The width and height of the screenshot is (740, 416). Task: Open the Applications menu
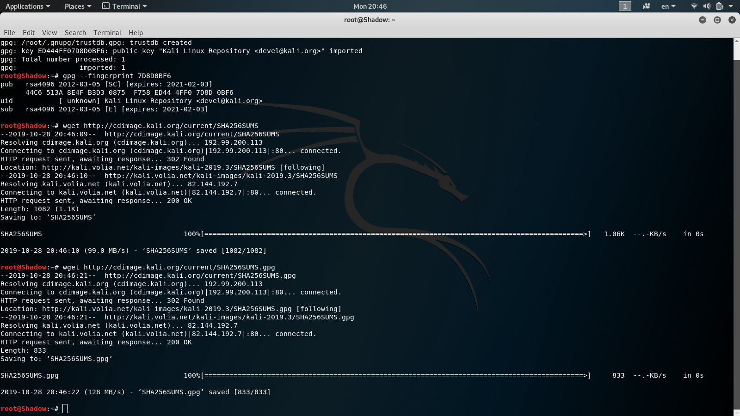pyautogui.click(x=27, y=6)
